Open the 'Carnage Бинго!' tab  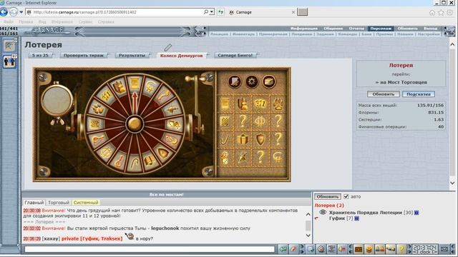(235, 55)
